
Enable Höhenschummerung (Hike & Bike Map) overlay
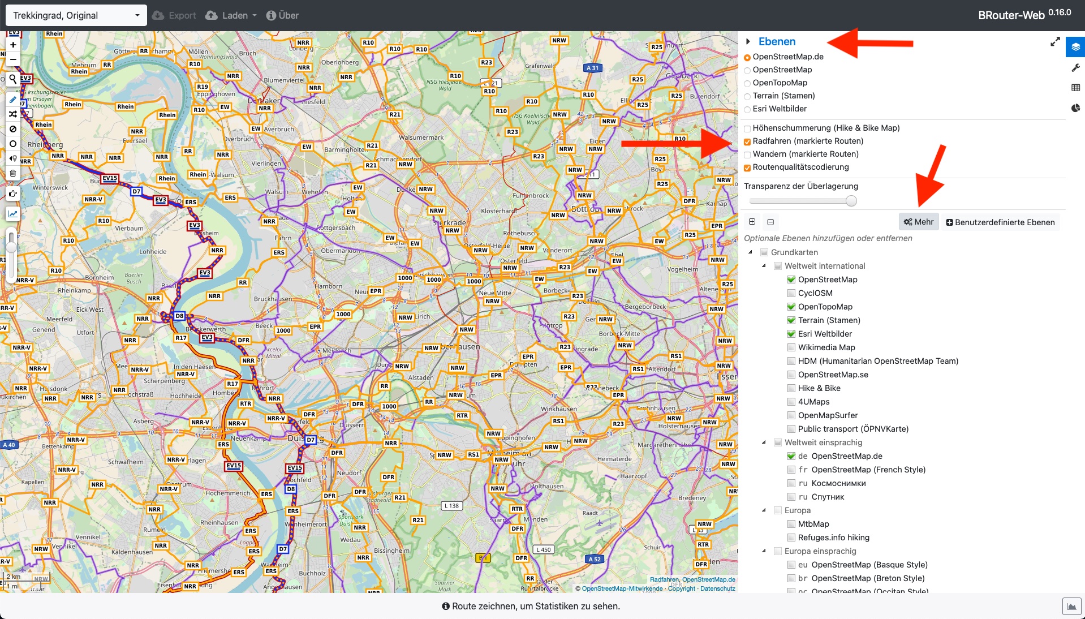point(747,128)
